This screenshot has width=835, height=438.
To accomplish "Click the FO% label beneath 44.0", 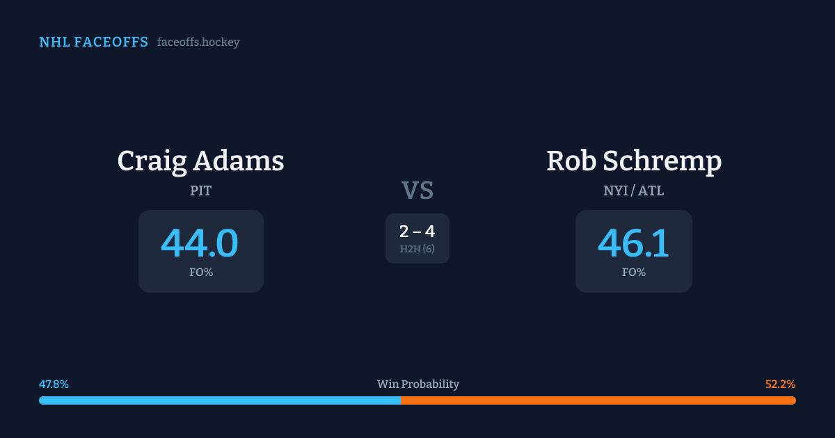I will [x=200, y=273].
